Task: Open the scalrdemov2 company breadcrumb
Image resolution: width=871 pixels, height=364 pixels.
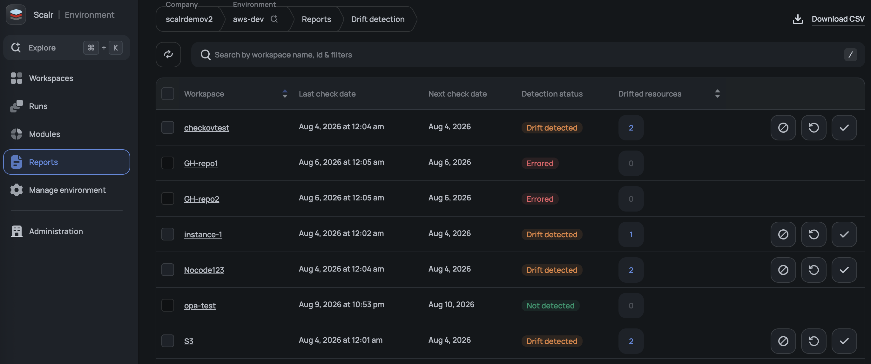Action: click(x=189, y=19)
